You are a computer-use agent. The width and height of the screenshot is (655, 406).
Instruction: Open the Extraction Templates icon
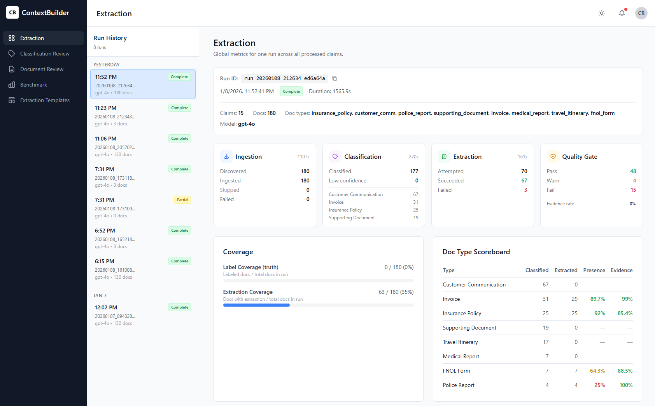tap(12, 100)
